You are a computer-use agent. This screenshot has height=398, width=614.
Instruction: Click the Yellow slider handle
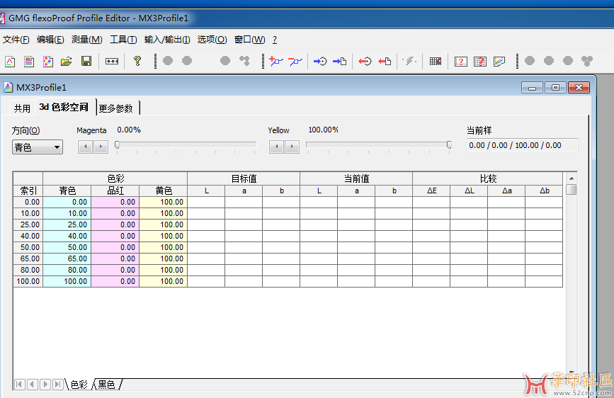click(449, 145)
